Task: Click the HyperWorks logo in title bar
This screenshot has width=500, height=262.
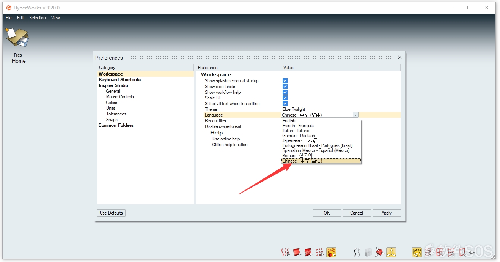Action: click(x=9, y=8)
